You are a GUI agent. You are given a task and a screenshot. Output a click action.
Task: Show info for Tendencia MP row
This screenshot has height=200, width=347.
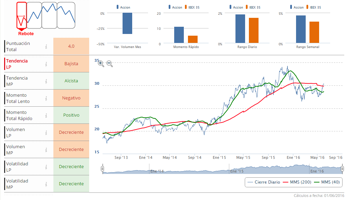(x=46, y=81)
